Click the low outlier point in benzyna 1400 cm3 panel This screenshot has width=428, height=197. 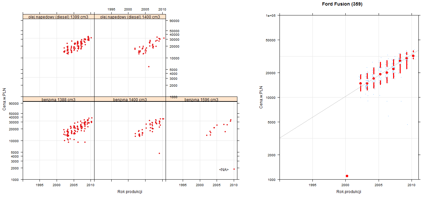click(159, 153)
